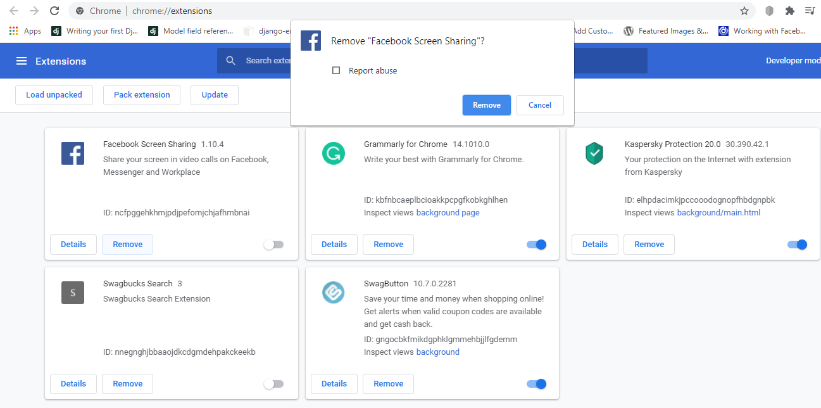Click the Report abuse label
The height and width of the screenshot is (408, 821).
[x=373, y=71]
